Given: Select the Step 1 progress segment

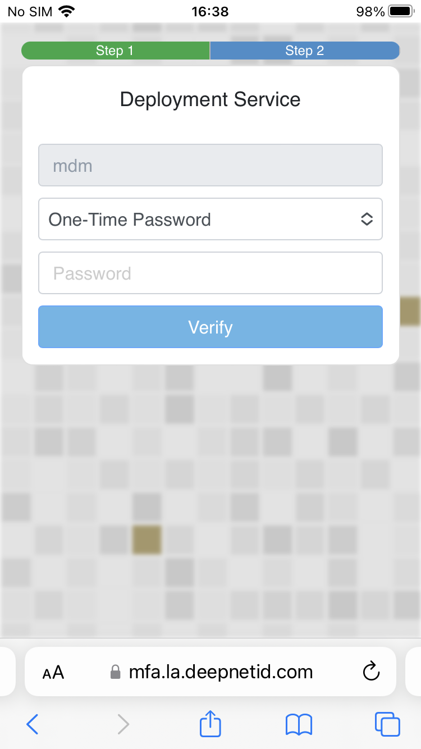Looking at the screenshot, I should [x=115, y=51].
